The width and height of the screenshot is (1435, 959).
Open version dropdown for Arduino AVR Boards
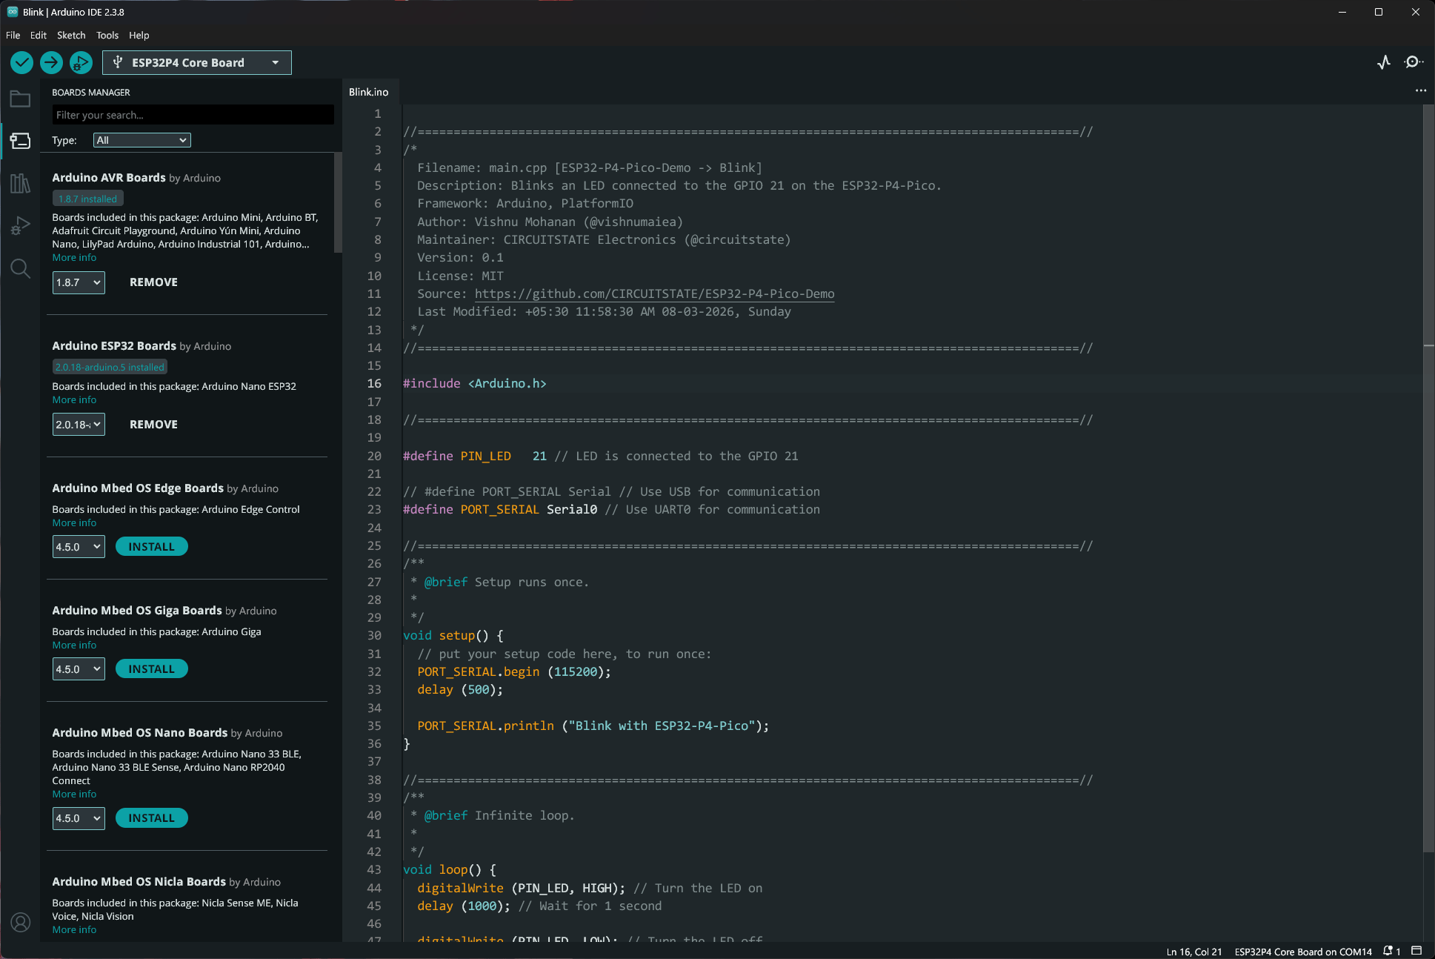click(79, 282)
